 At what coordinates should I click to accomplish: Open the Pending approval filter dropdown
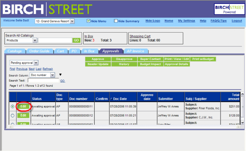tap(36, 63)
